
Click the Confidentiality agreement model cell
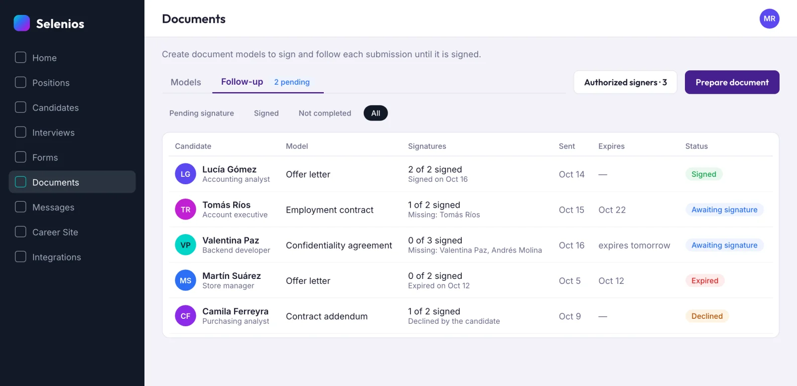coord(339,245)
